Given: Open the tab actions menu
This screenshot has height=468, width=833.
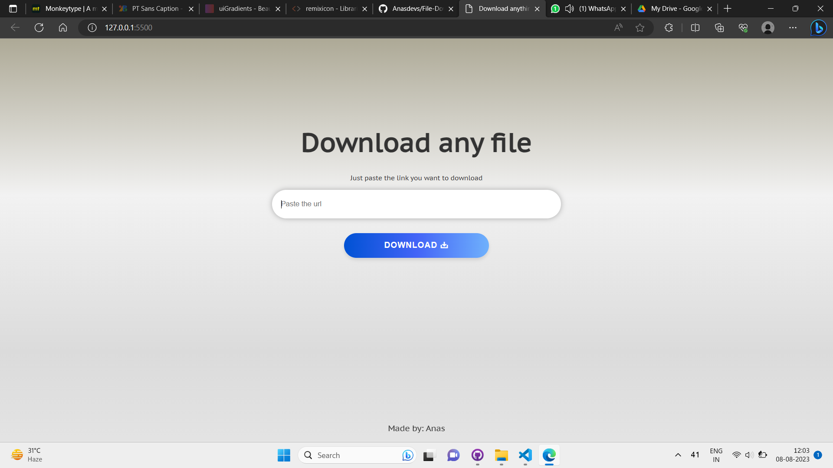Looking at the screenshot, I should coord(13,9).
